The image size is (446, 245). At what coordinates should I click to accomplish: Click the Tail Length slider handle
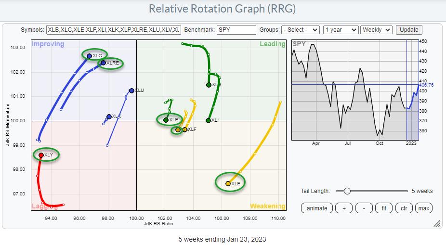(x=347, y=191)
